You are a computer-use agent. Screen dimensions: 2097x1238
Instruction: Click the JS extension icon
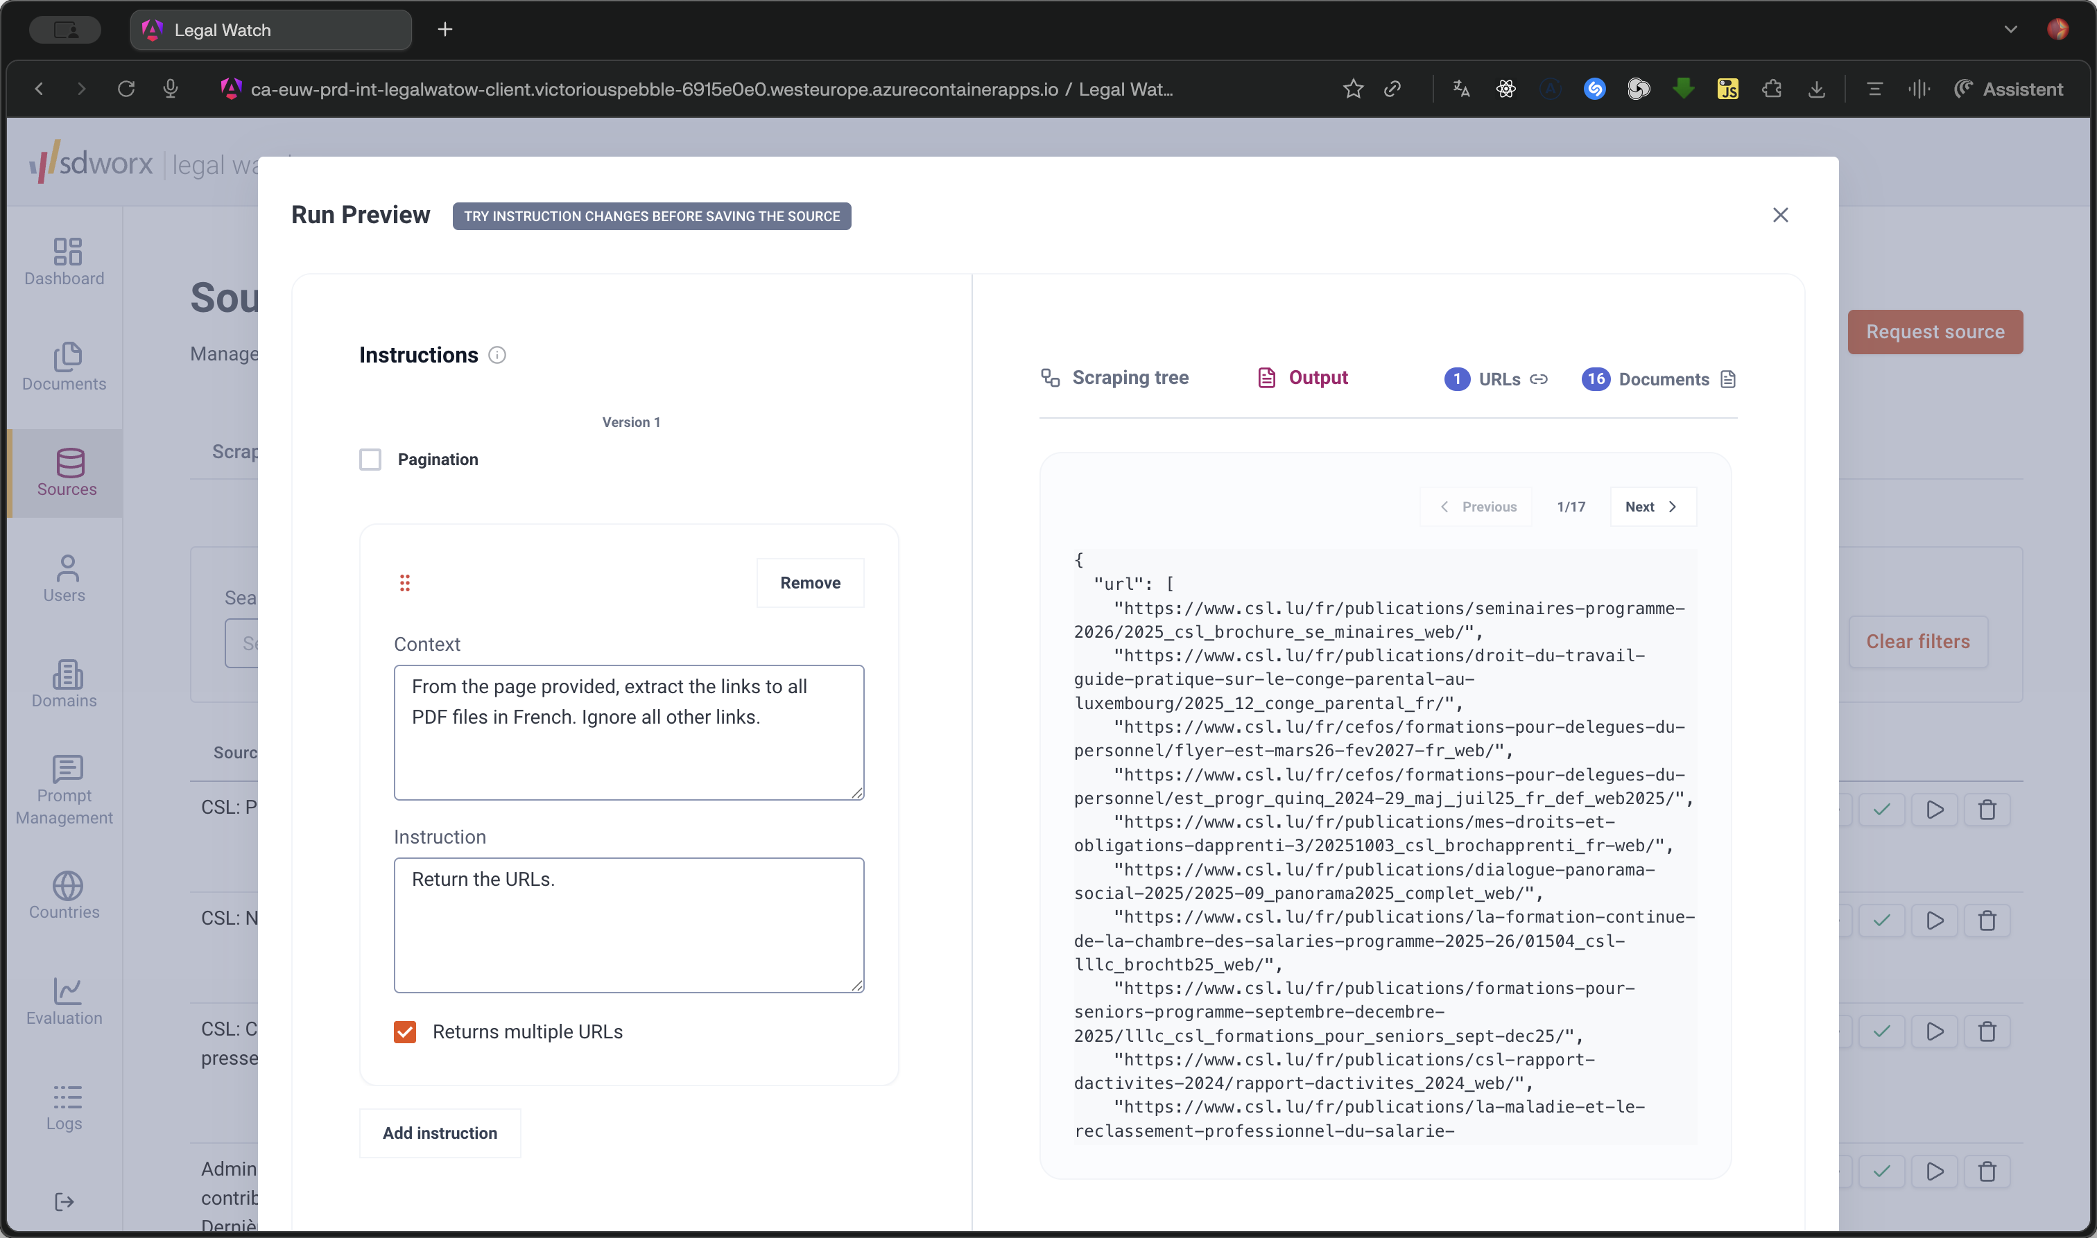1728,89
